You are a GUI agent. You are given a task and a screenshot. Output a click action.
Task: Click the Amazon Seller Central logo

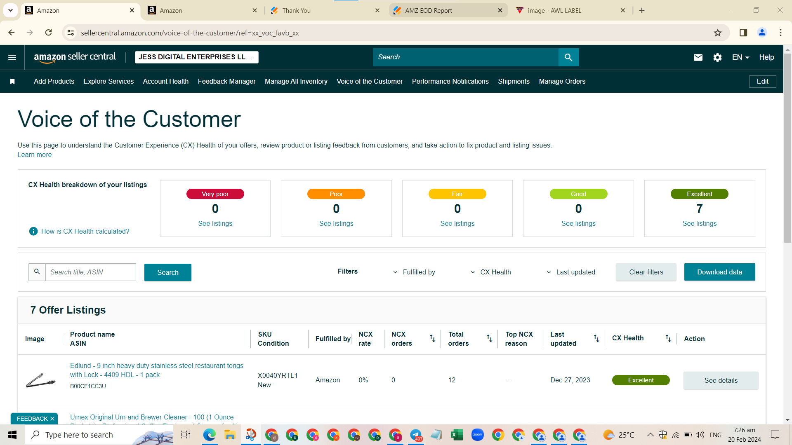75,57
